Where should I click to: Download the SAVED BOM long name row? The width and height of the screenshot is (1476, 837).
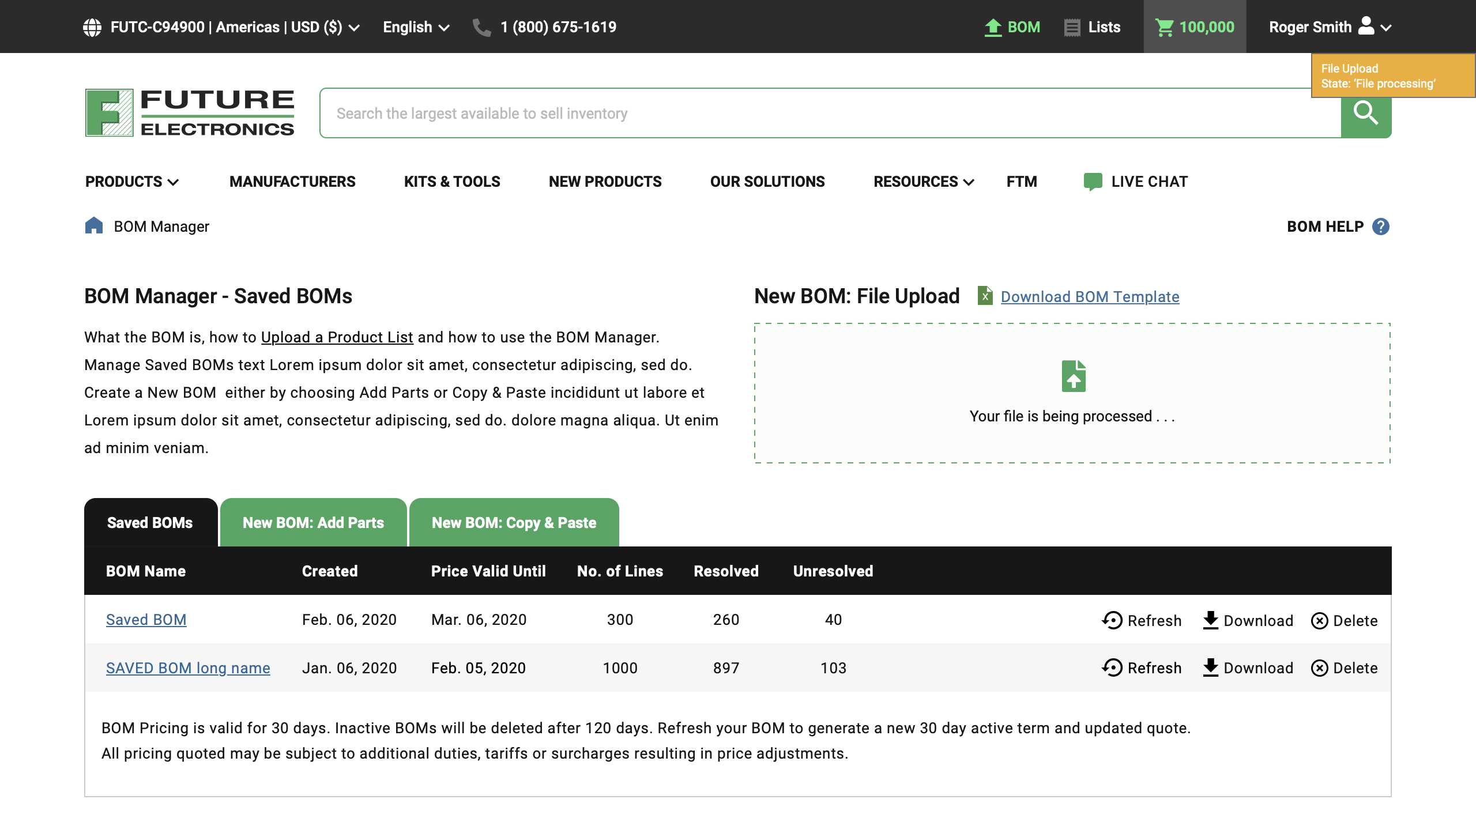pos(1248,668)
